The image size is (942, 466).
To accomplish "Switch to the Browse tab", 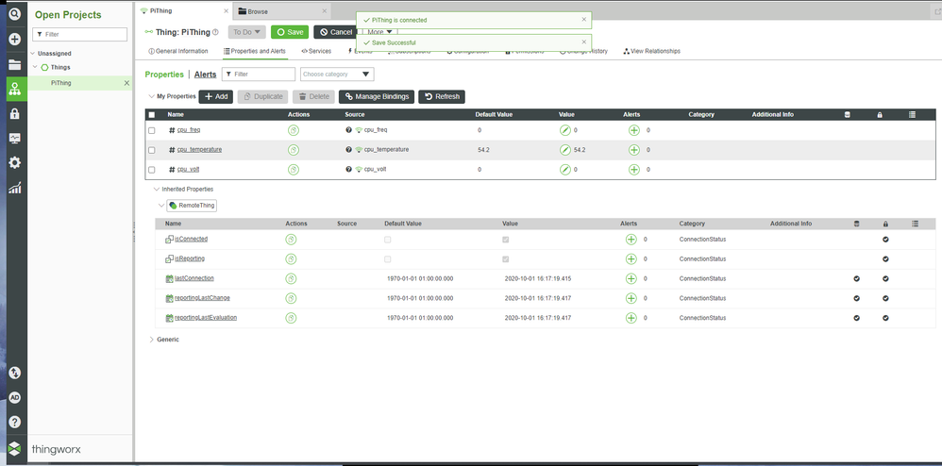I will [x=281, y=11].
